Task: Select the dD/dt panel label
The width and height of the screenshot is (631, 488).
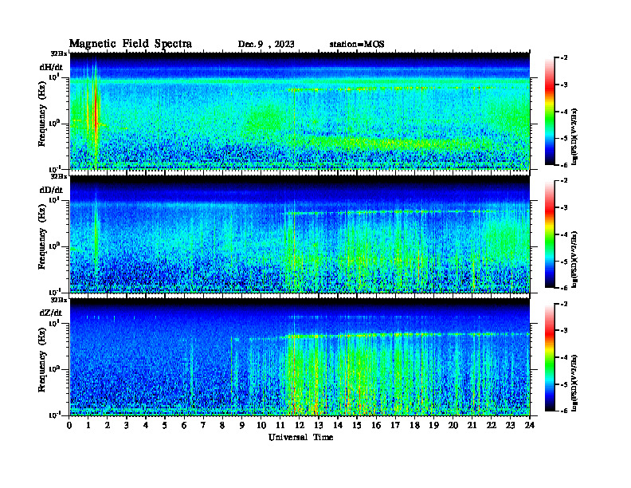Action: [x=51, y=190]
